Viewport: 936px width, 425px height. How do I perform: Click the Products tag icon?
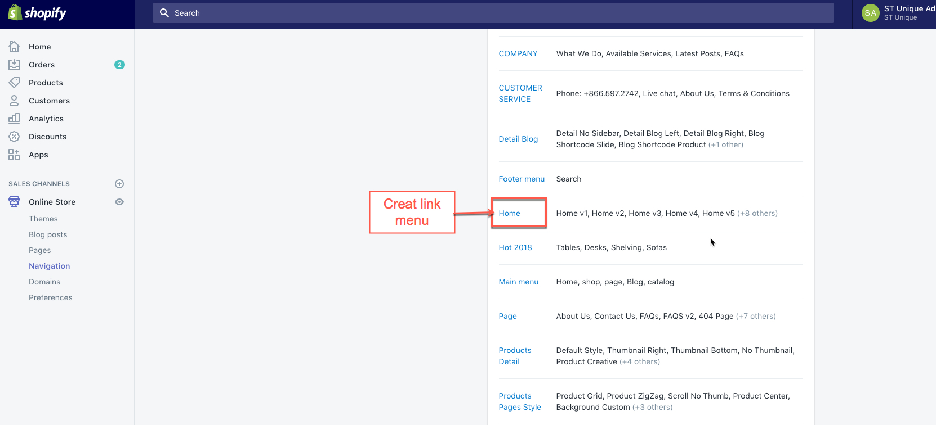(x=14, y=83)
